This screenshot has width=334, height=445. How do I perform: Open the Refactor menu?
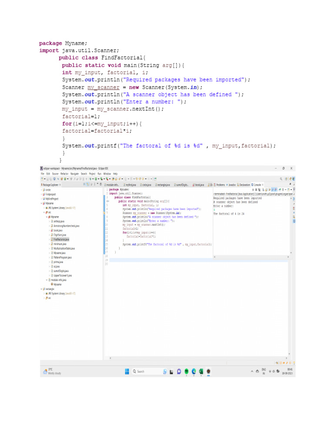tap(60, 173)
